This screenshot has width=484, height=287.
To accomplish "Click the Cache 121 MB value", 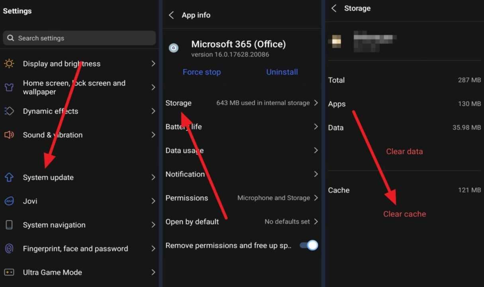I will pyautogui.click(x=469, y=190).
